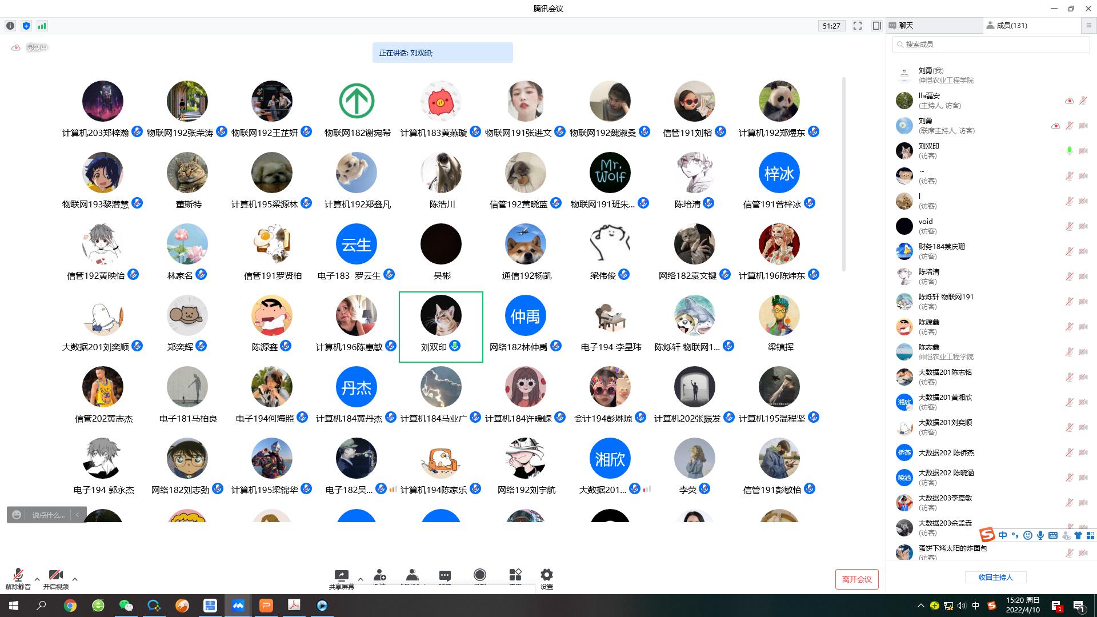This screenshot has width=1097, height=617.
Task: Click the chat bubble toolbar icon
Action: point(445,575)
